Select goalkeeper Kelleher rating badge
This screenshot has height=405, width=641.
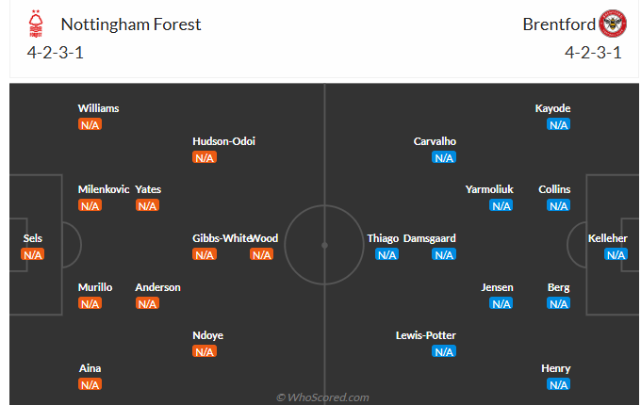click(x=616, y=254)
